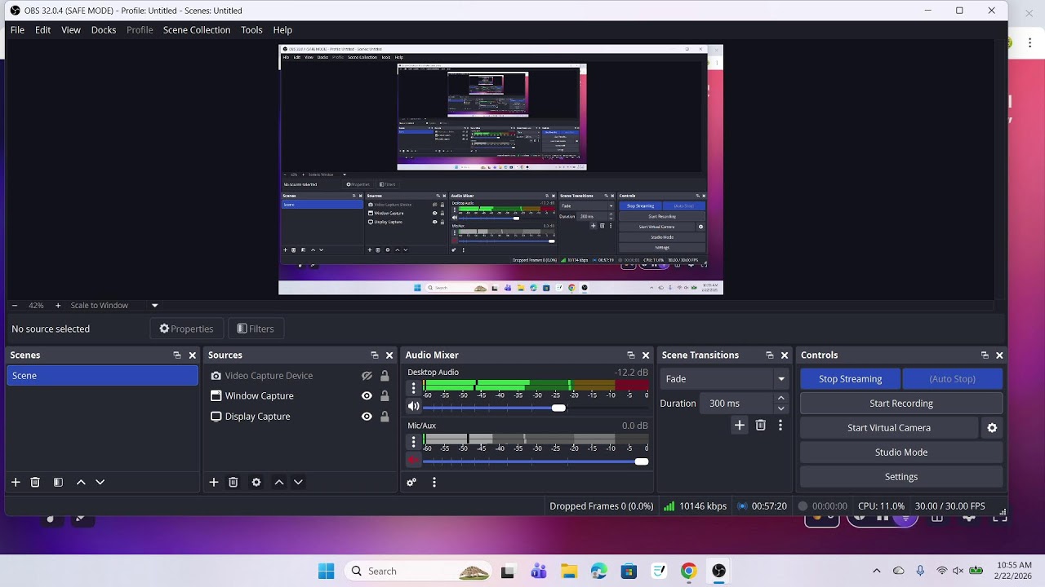Remove scene transition with trash icon

click(761, 425)
